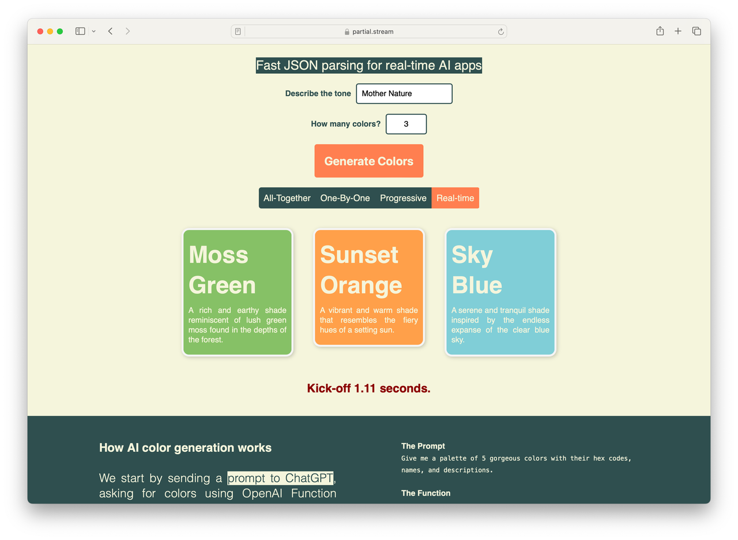Image resolution: width=738 pixels, height=540 pixels.
Task: Toggle the Safari sidebar icon
Action: point(80,31)
